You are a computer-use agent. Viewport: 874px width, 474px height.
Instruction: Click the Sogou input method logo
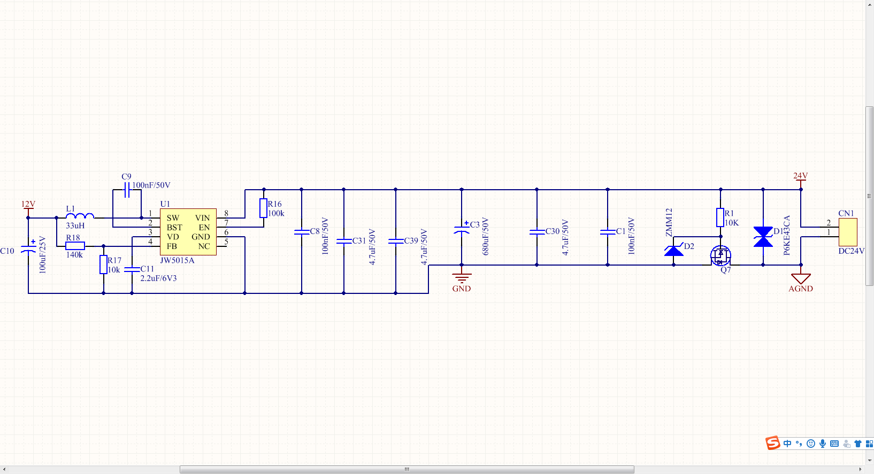click(772, 443)
